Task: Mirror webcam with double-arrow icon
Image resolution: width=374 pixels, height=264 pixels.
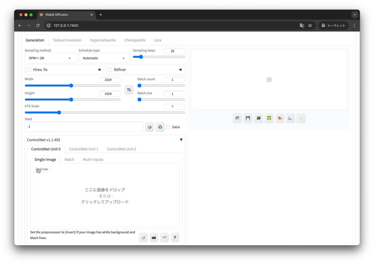Action: click(x=164, y=237)
